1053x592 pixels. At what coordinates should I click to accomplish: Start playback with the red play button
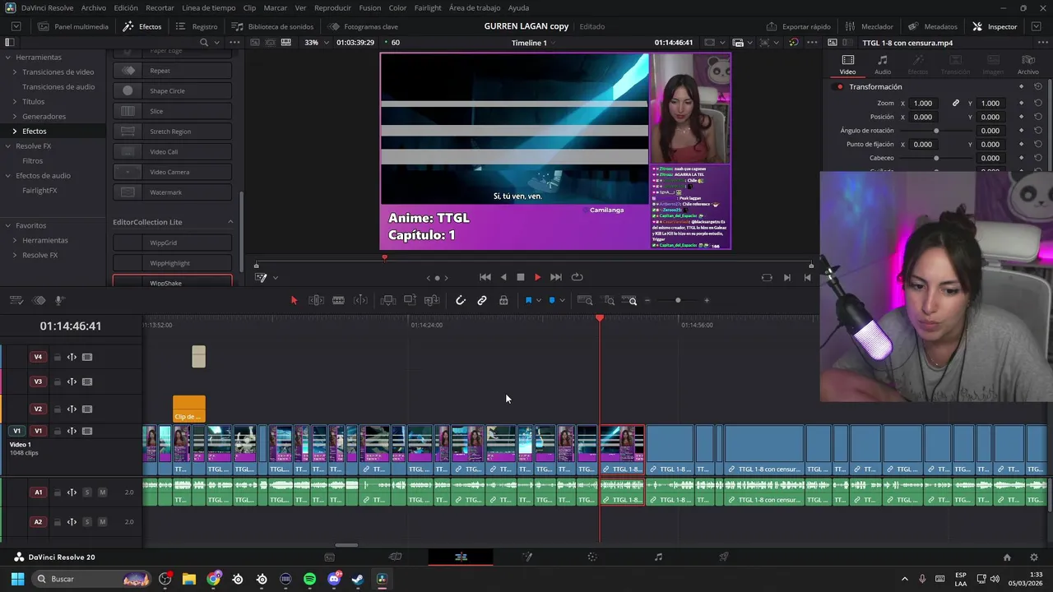(537, 277)
